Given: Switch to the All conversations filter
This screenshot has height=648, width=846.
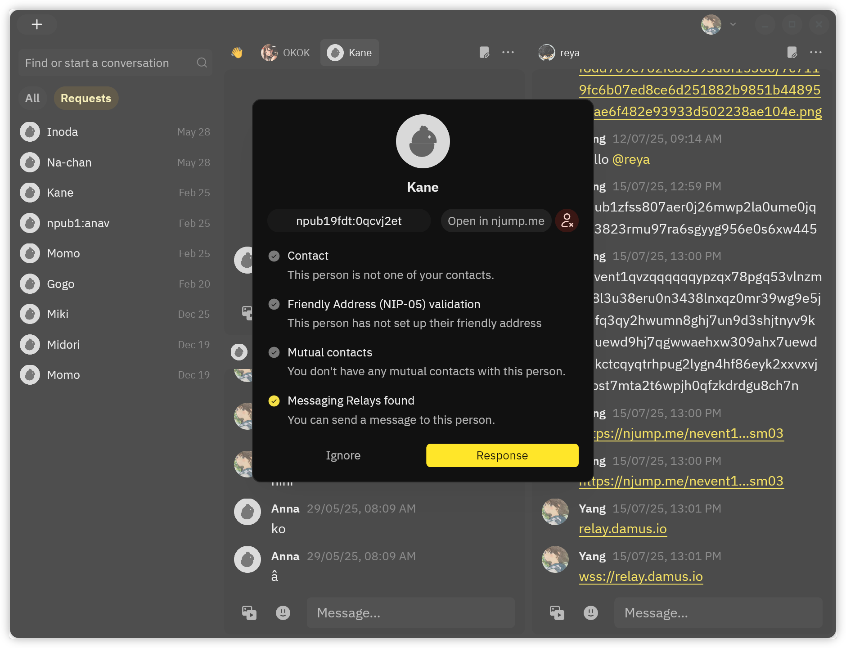Looking at the screenshot, I should pyautogui.click(x=32, y=98).
